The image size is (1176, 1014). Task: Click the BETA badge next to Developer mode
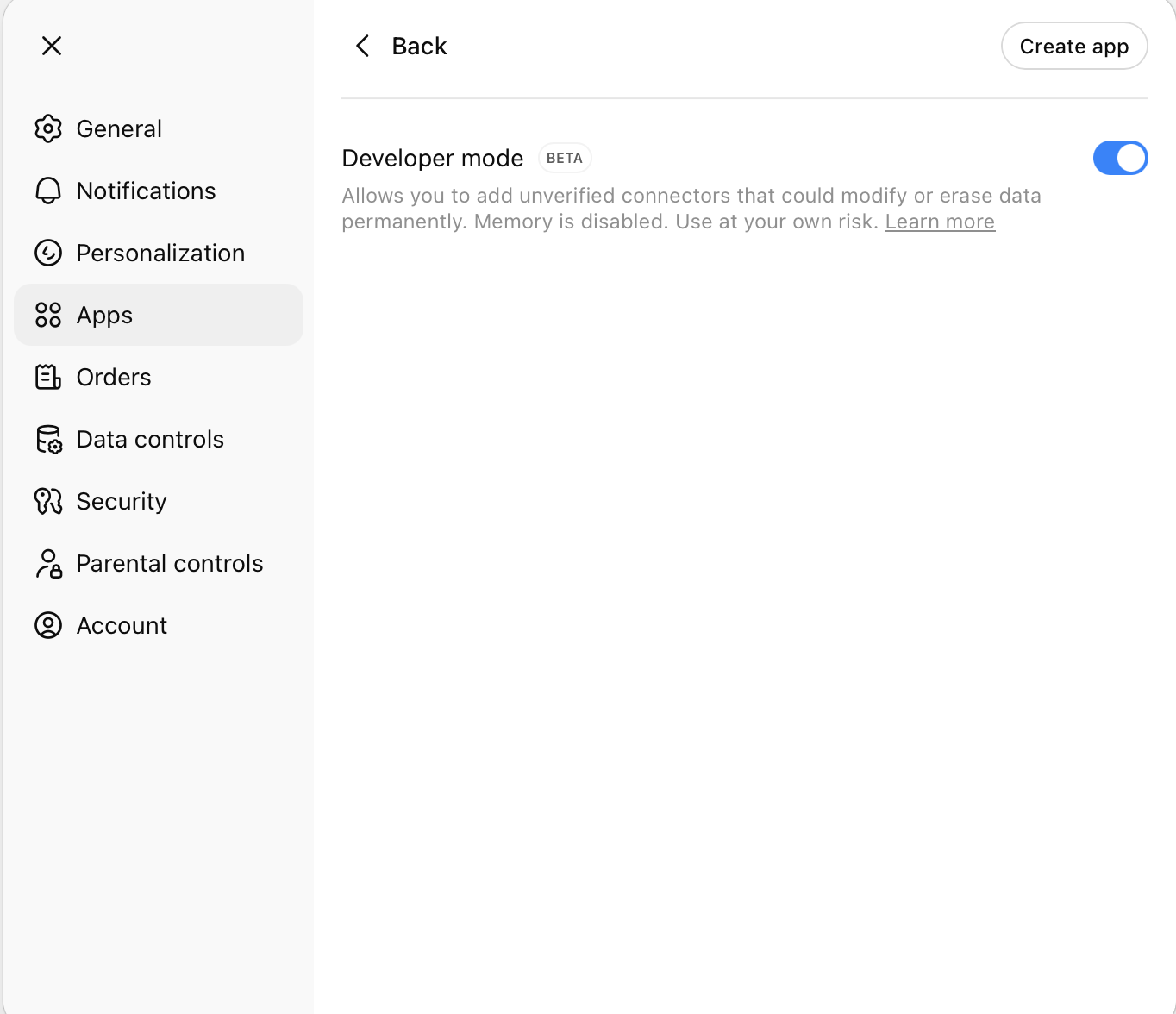tap(565, 158)
